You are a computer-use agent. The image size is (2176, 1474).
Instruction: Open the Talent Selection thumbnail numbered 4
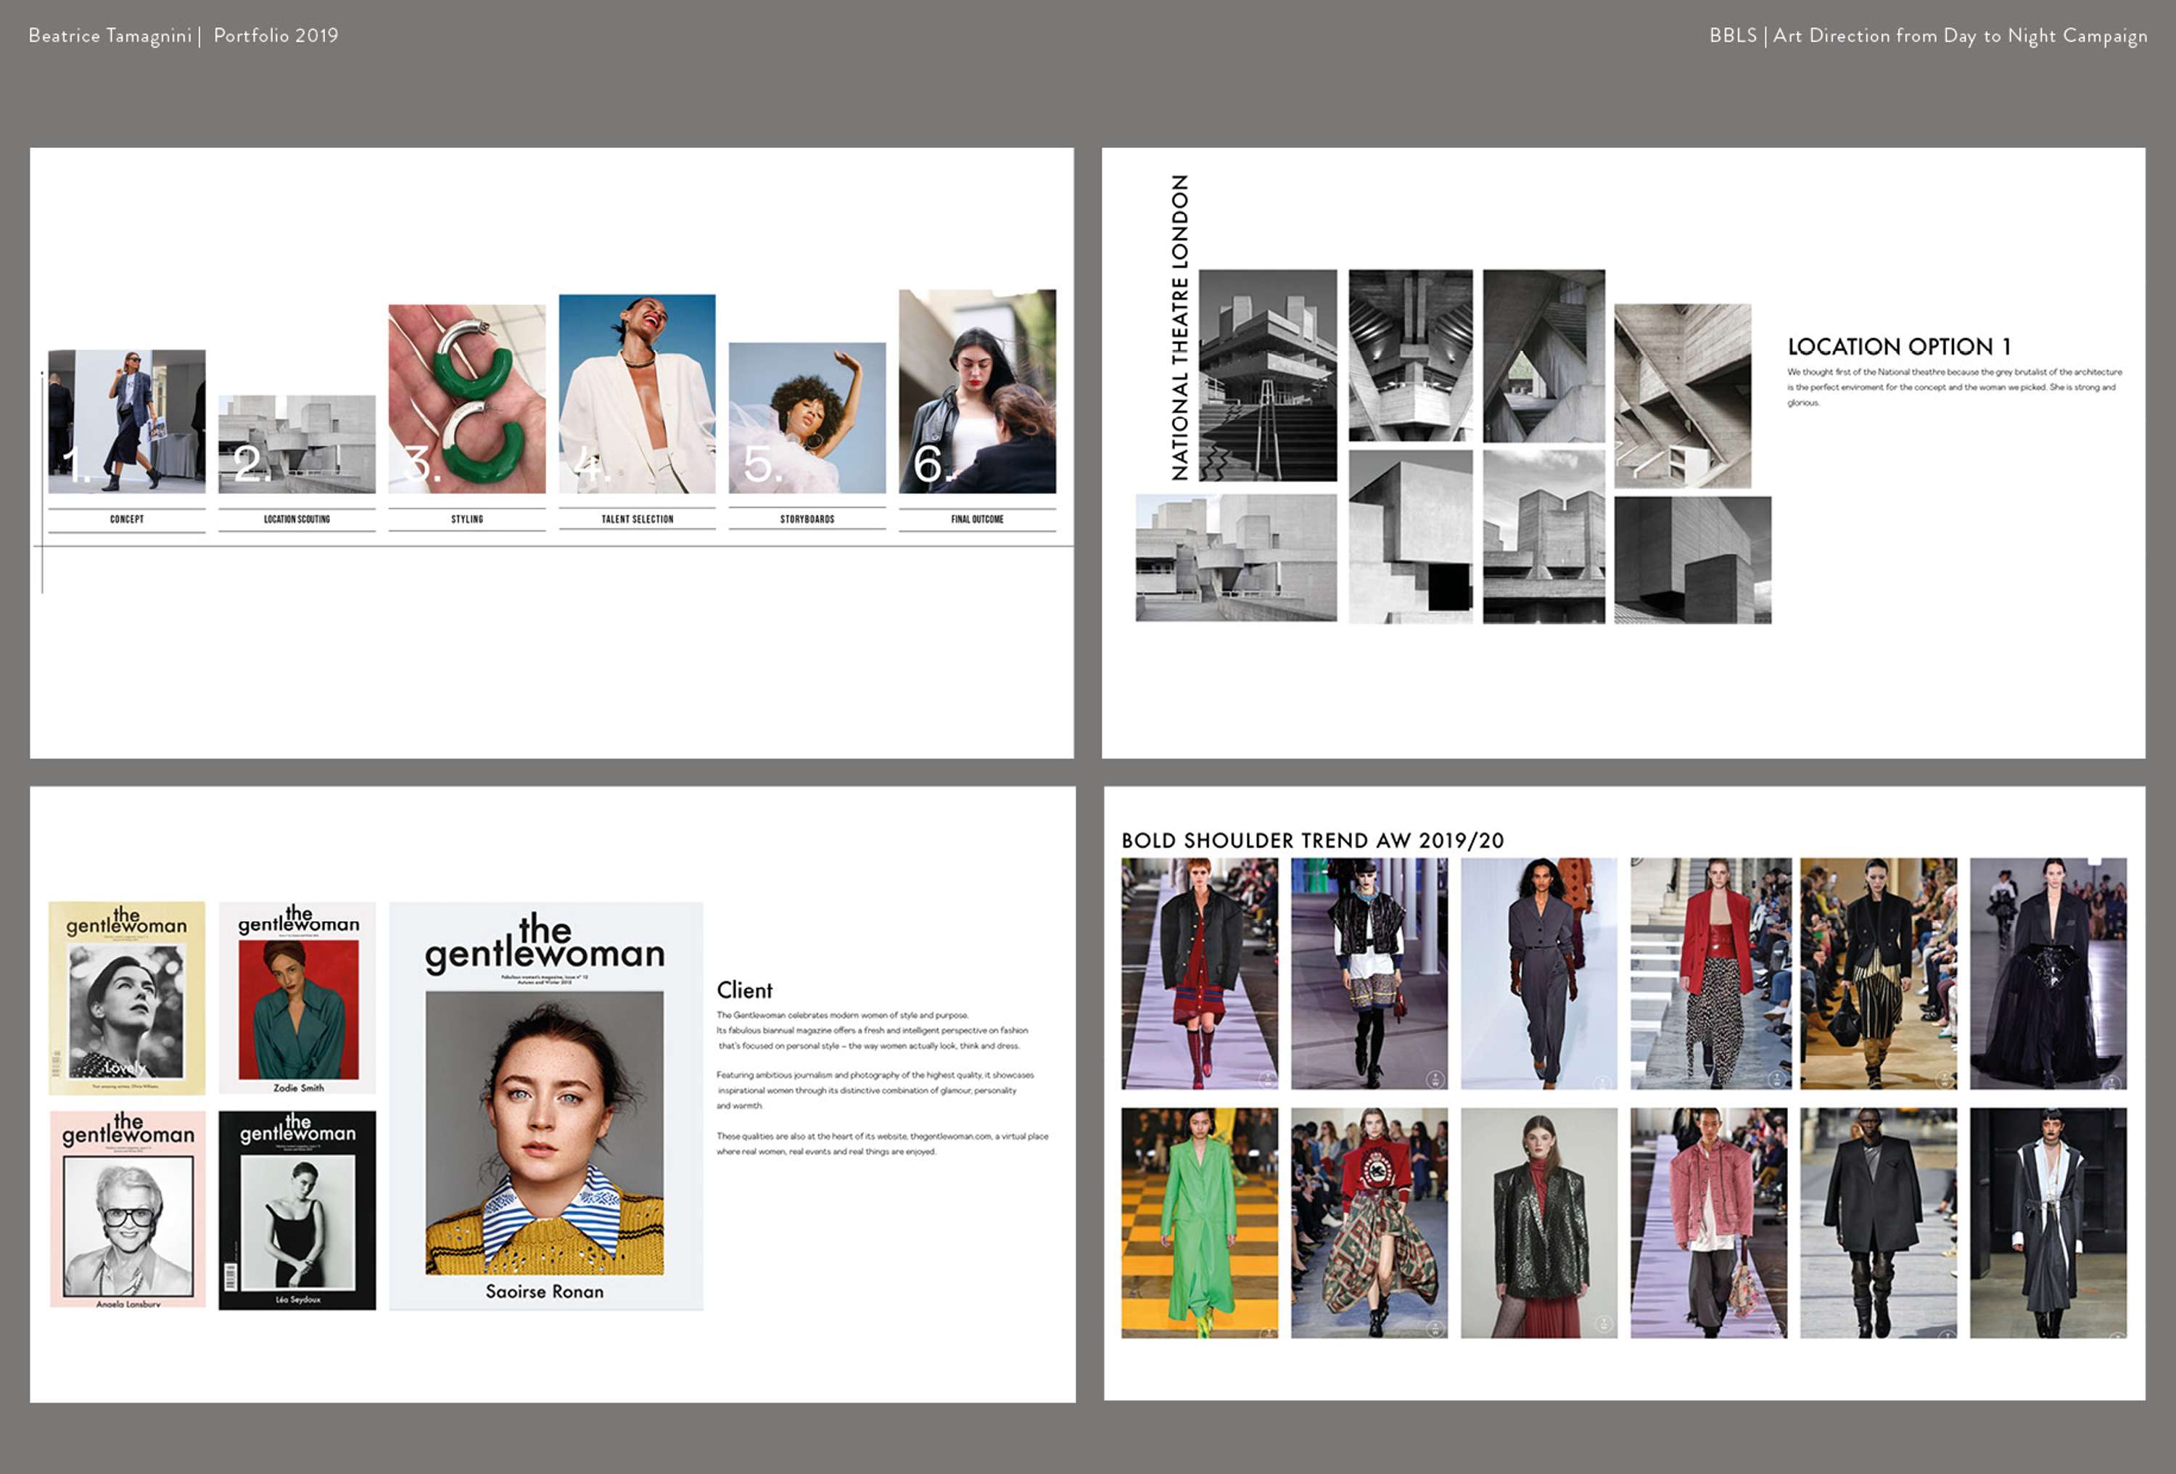pos(637,395)
